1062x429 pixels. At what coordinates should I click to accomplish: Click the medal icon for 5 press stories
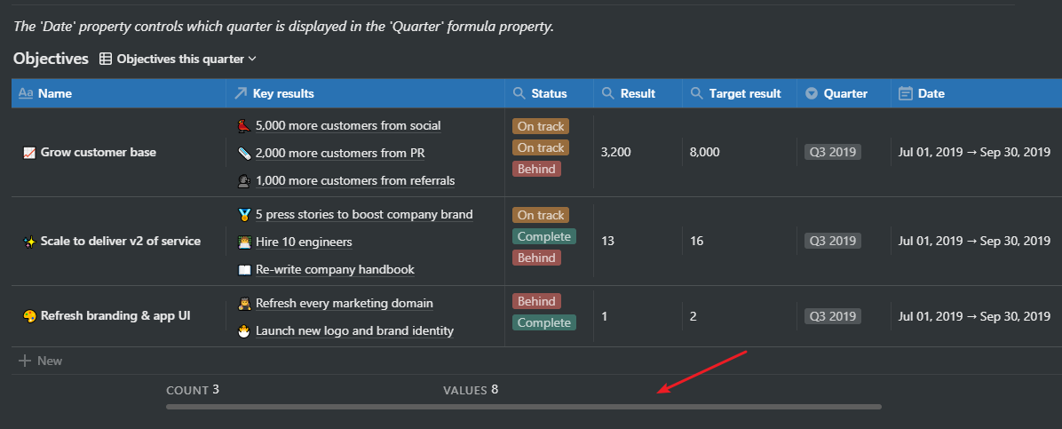(x=244, y=215)
